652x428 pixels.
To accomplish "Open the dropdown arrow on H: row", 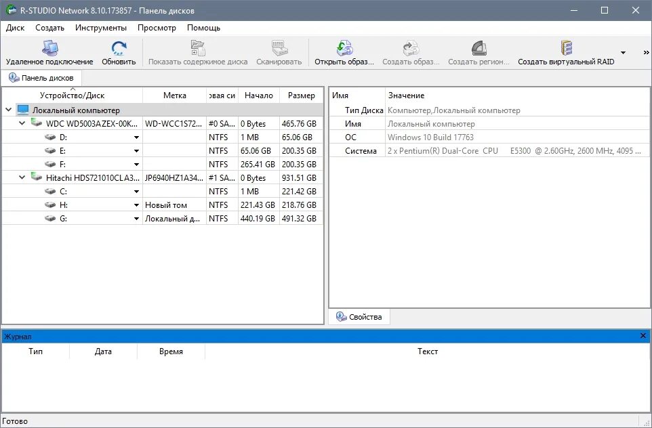I will tap(136, 205).
